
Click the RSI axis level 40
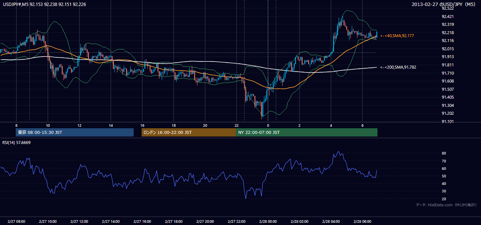tap(444, 183)
